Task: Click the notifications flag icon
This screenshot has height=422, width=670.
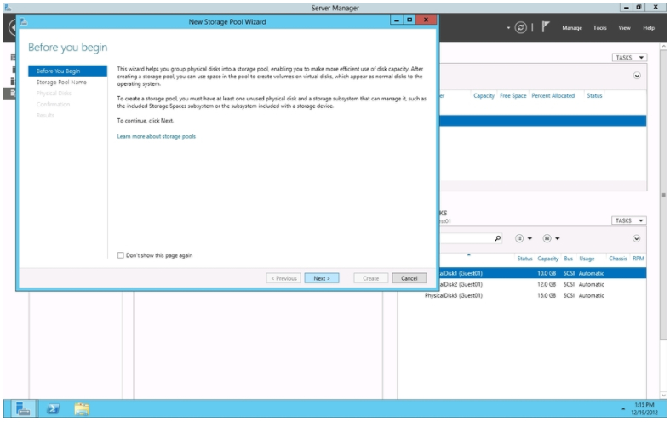Action: click(545, 27)
